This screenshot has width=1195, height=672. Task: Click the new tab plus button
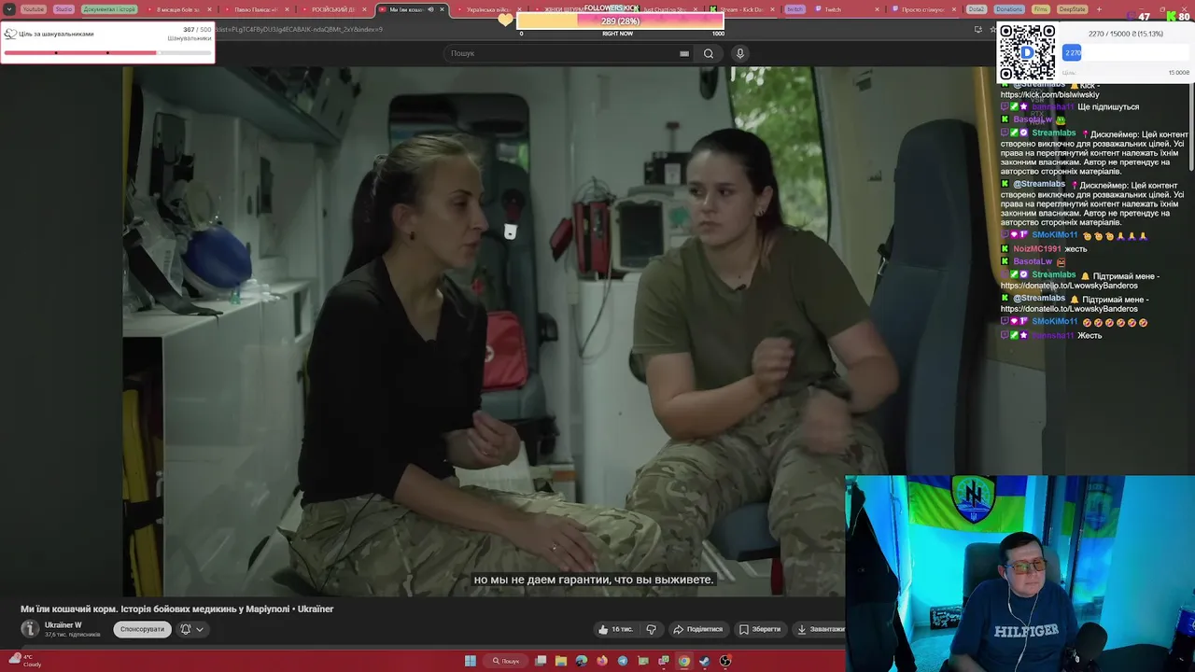(1099, 9)
